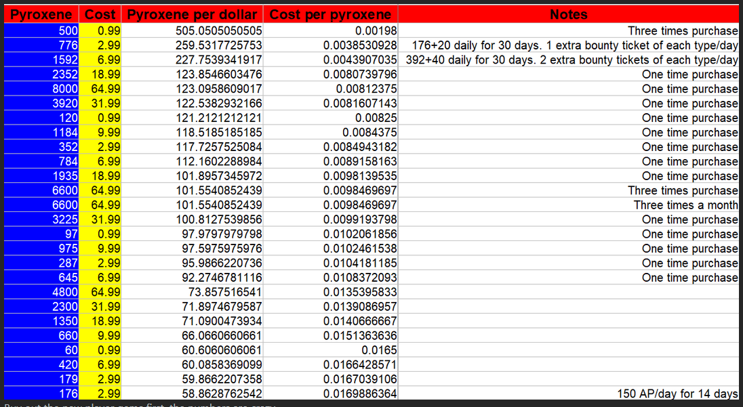Image resolution: width=743 pixels, height=407 pixels.
Task: Click the Pyroxene per dollar header
Action: [x=193, y=14]
